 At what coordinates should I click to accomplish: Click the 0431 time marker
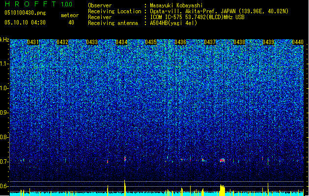[33, 42]
